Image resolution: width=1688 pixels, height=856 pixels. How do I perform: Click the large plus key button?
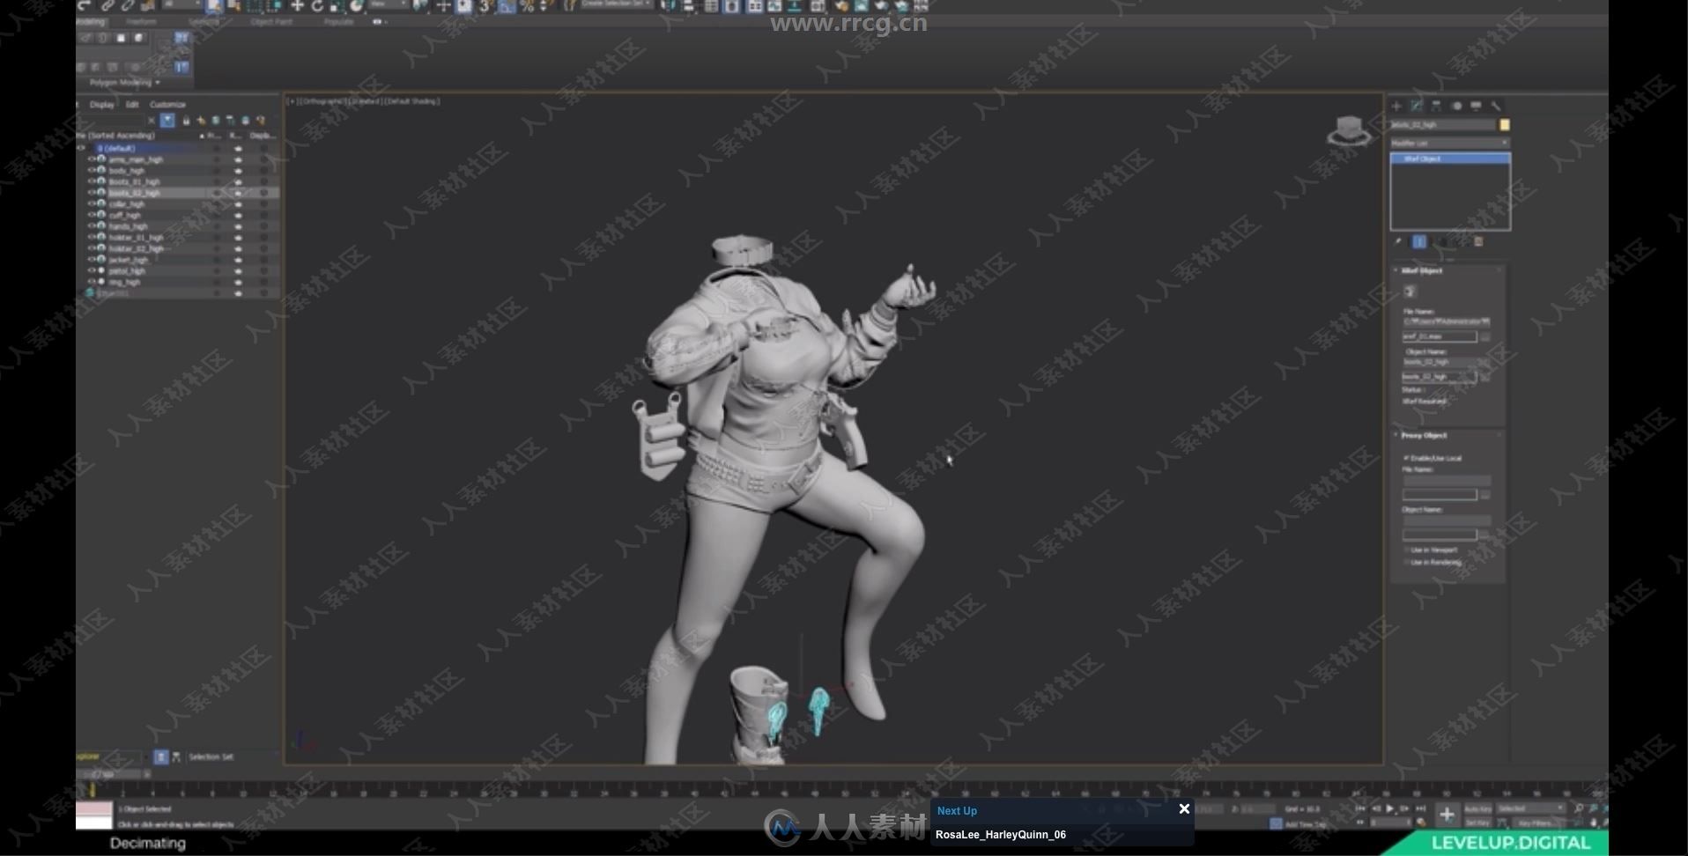pyautogui.click(x=1447, y=815)
